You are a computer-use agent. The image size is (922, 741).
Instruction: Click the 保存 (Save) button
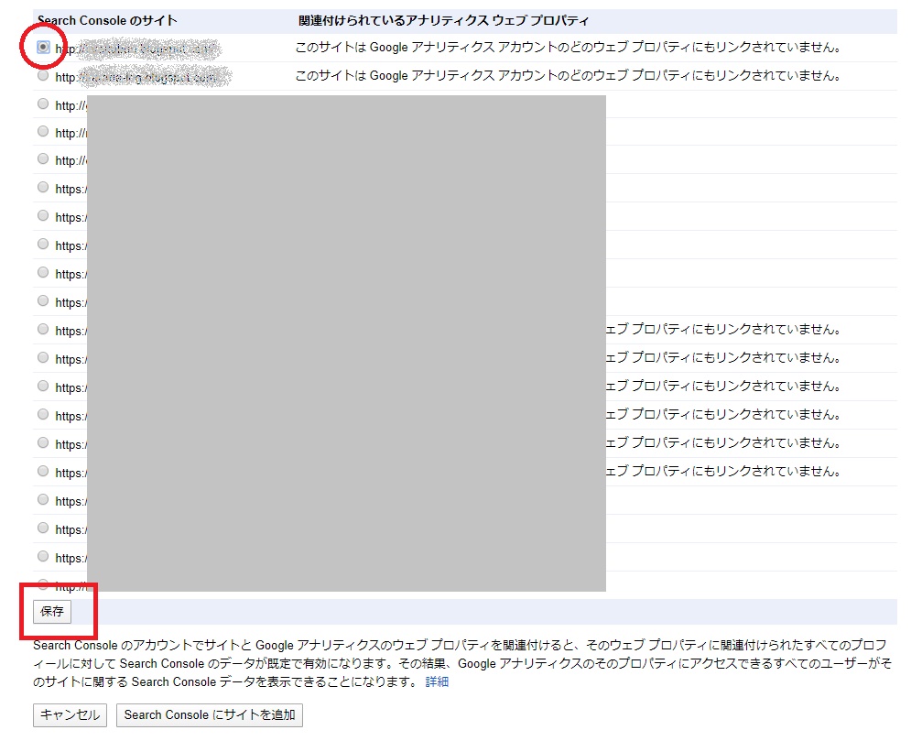click(x=52, y=612)
